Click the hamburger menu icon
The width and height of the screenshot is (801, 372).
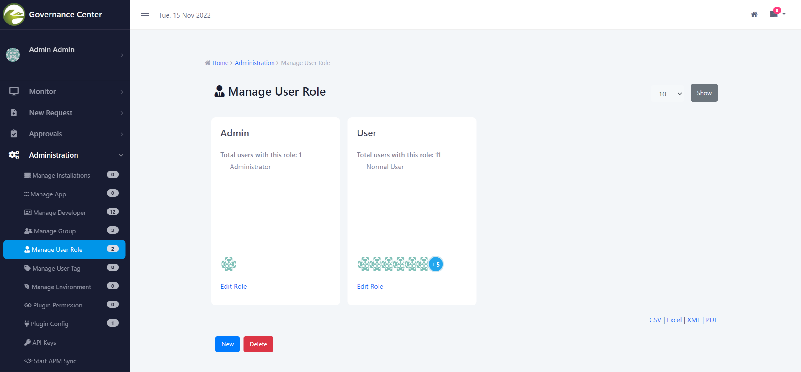coord(145,15)
